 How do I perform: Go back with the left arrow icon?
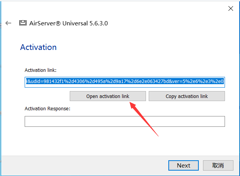tap(8, 23)
